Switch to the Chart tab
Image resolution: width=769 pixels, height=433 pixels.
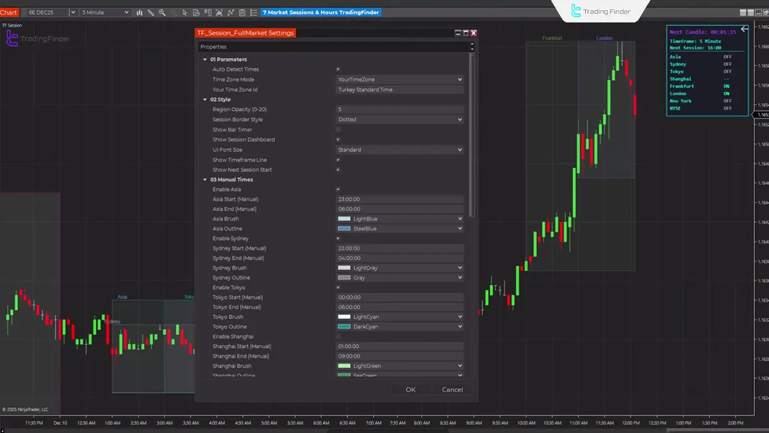coord(9,12)
